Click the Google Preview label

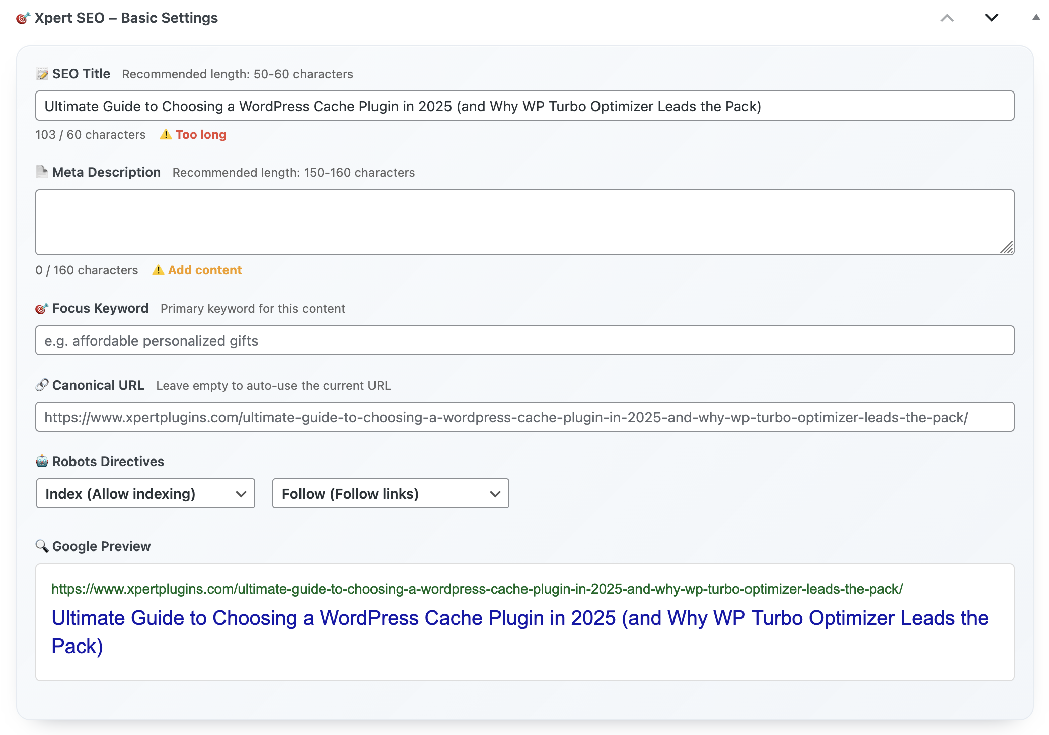102,546
